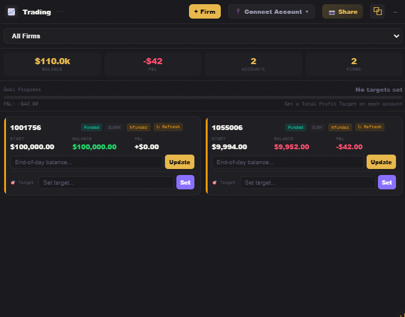Click the -$42 P&L summary stat
Image resolution: width=405 pixels, height=317 pixels.
point(153,65)
